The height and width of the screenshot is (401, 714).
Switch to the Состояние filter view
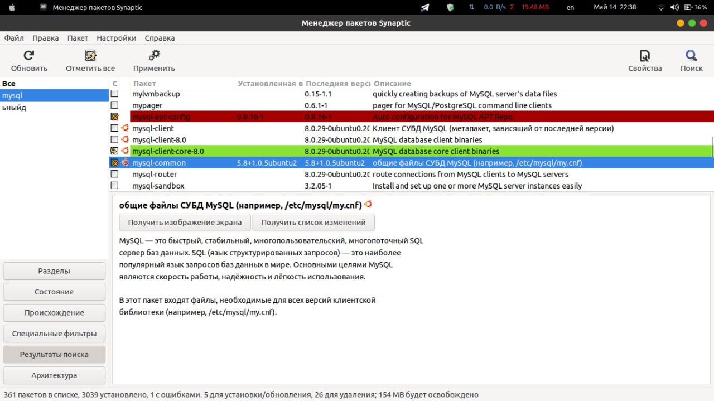click(54, 292)
